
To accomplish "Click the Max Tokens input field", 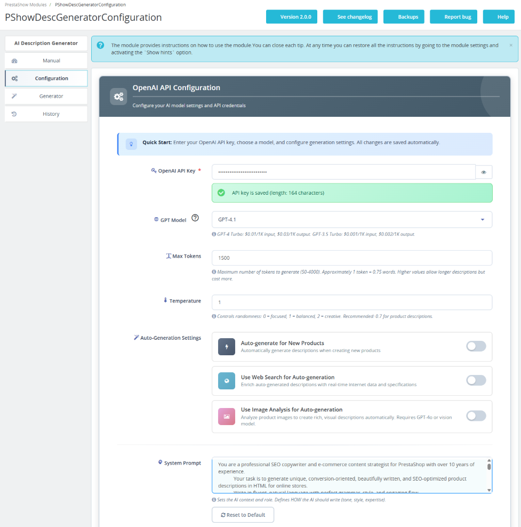I will [351, 258].
